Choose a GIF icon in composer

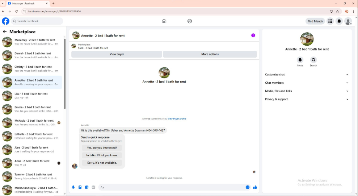(93, 187)
